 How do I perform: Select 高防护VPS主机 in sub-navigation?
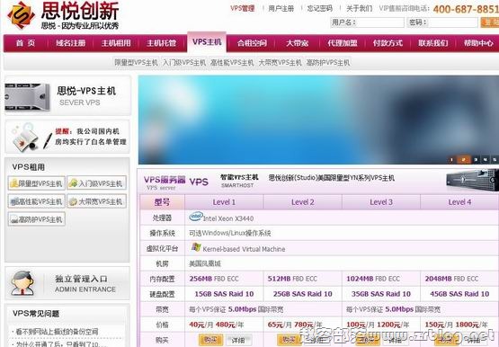coord(328,63)
